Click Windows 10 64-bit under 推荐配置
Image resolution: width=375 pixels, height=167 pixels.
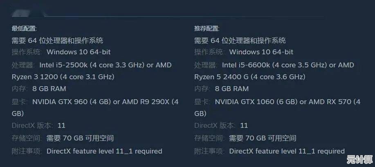261,52
